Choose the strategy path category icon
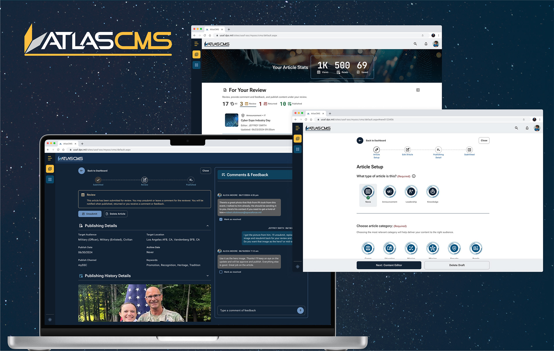This screenshot has height=351, width=554. click(x=411, y=248)
